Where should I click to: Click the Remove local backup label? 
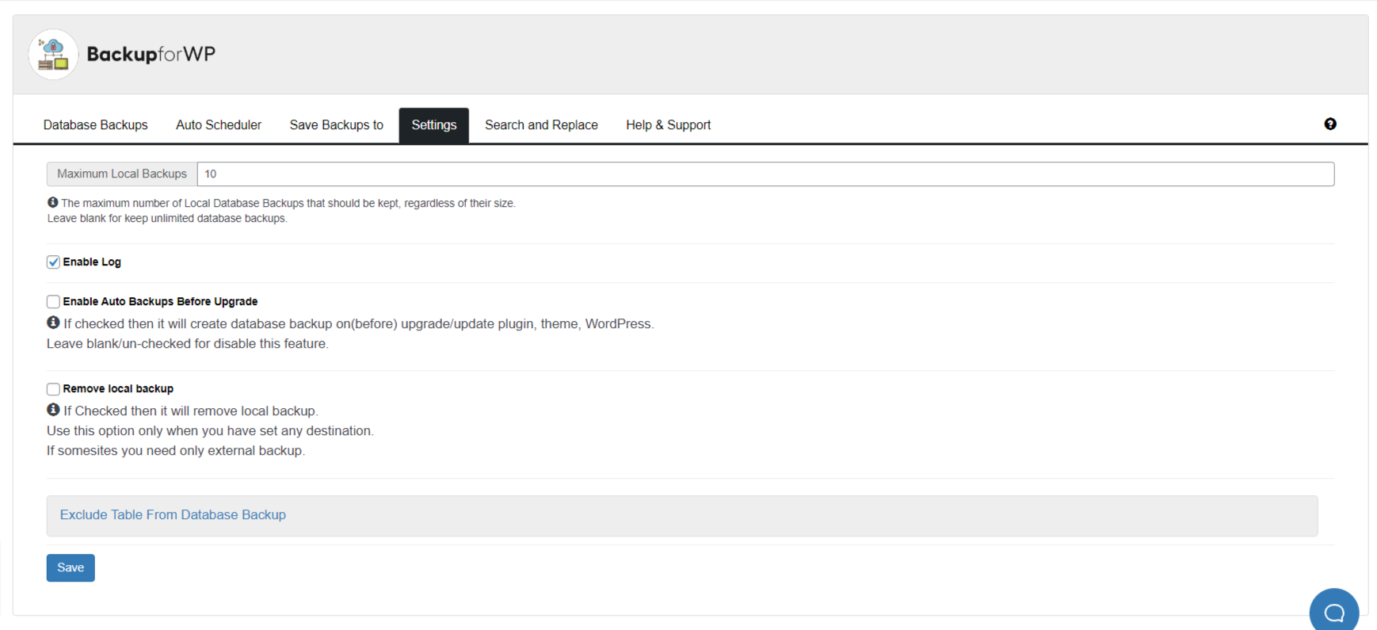point(118,389)
